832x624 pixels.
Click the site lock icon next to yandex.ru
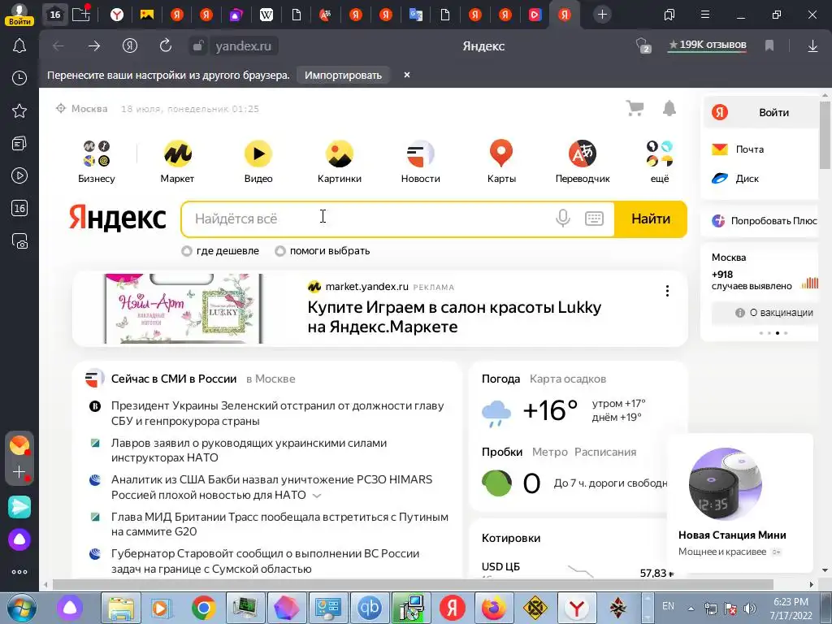click(x=197, y=46)
